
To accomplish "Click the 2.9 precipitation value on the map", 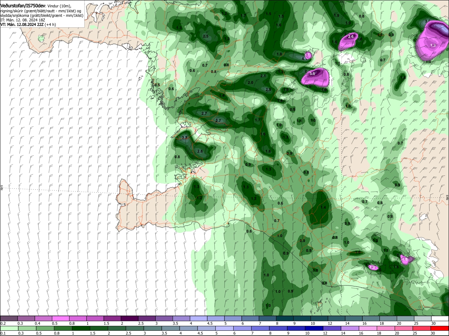I will pyautogui.click(x=268, y=90).
